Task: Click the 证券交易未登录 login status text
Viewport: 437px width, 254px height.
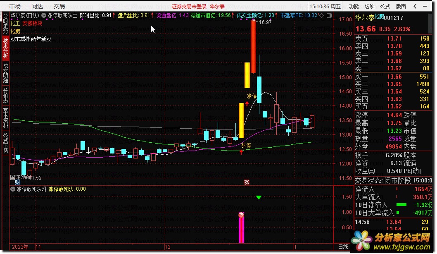Action: 189,7
